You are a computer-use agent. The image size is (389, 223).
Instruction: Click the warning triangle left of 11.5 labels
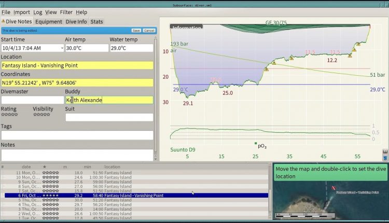tap(291, 59)
